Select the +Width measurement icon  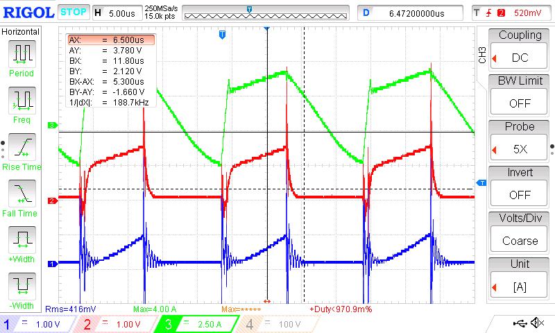coord(22,239)
